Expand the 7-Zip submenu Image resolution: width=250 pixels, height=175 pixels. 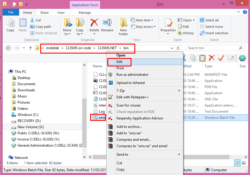(x=144, y=91)
